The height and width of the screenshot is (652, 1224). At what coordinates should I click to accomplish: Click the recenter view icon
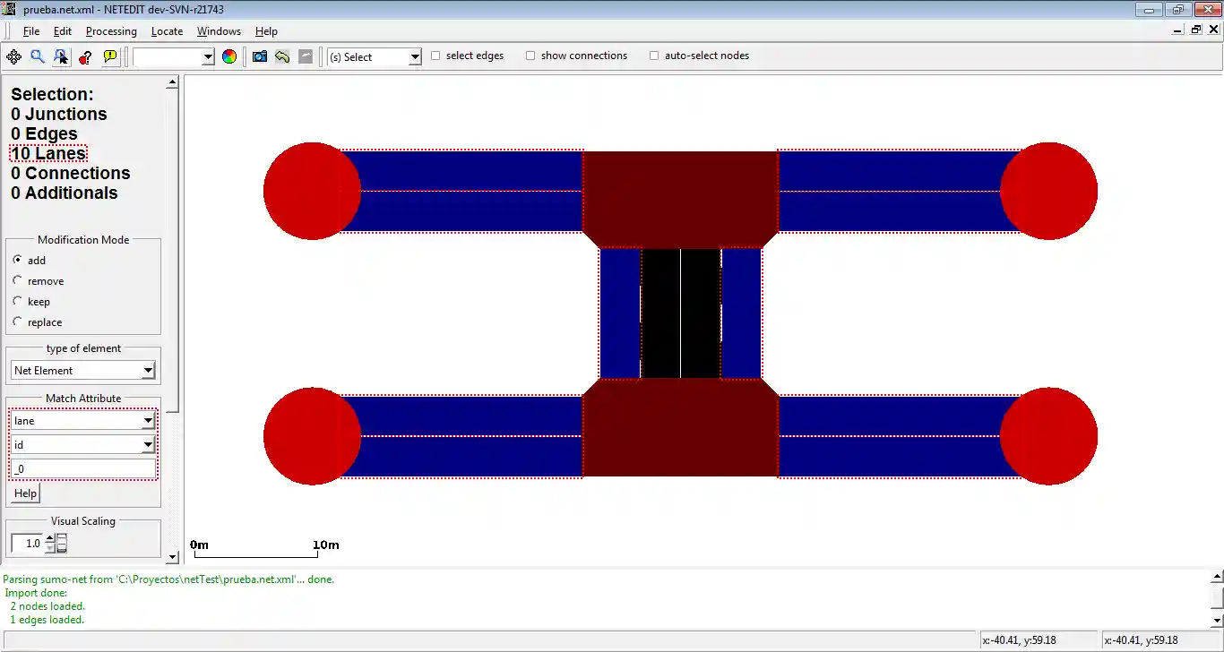pos(13,56)
